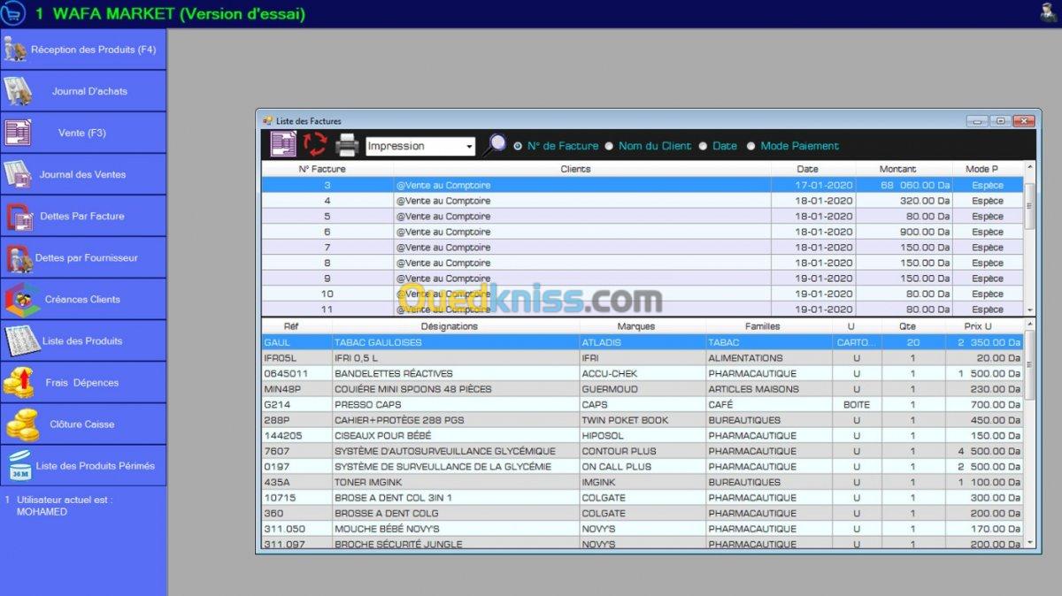Click the Montant column header
Viewport: 1062px width, 596px height.
(897, 169)
